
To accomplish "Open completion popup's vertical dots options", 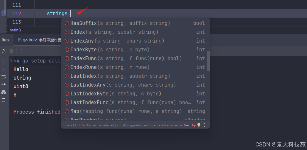I will click(x=205, y=125).
